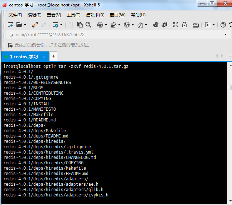Open the 查看(V) menu
This screenshot has width=232, height=205.
(x=54, y=15)
